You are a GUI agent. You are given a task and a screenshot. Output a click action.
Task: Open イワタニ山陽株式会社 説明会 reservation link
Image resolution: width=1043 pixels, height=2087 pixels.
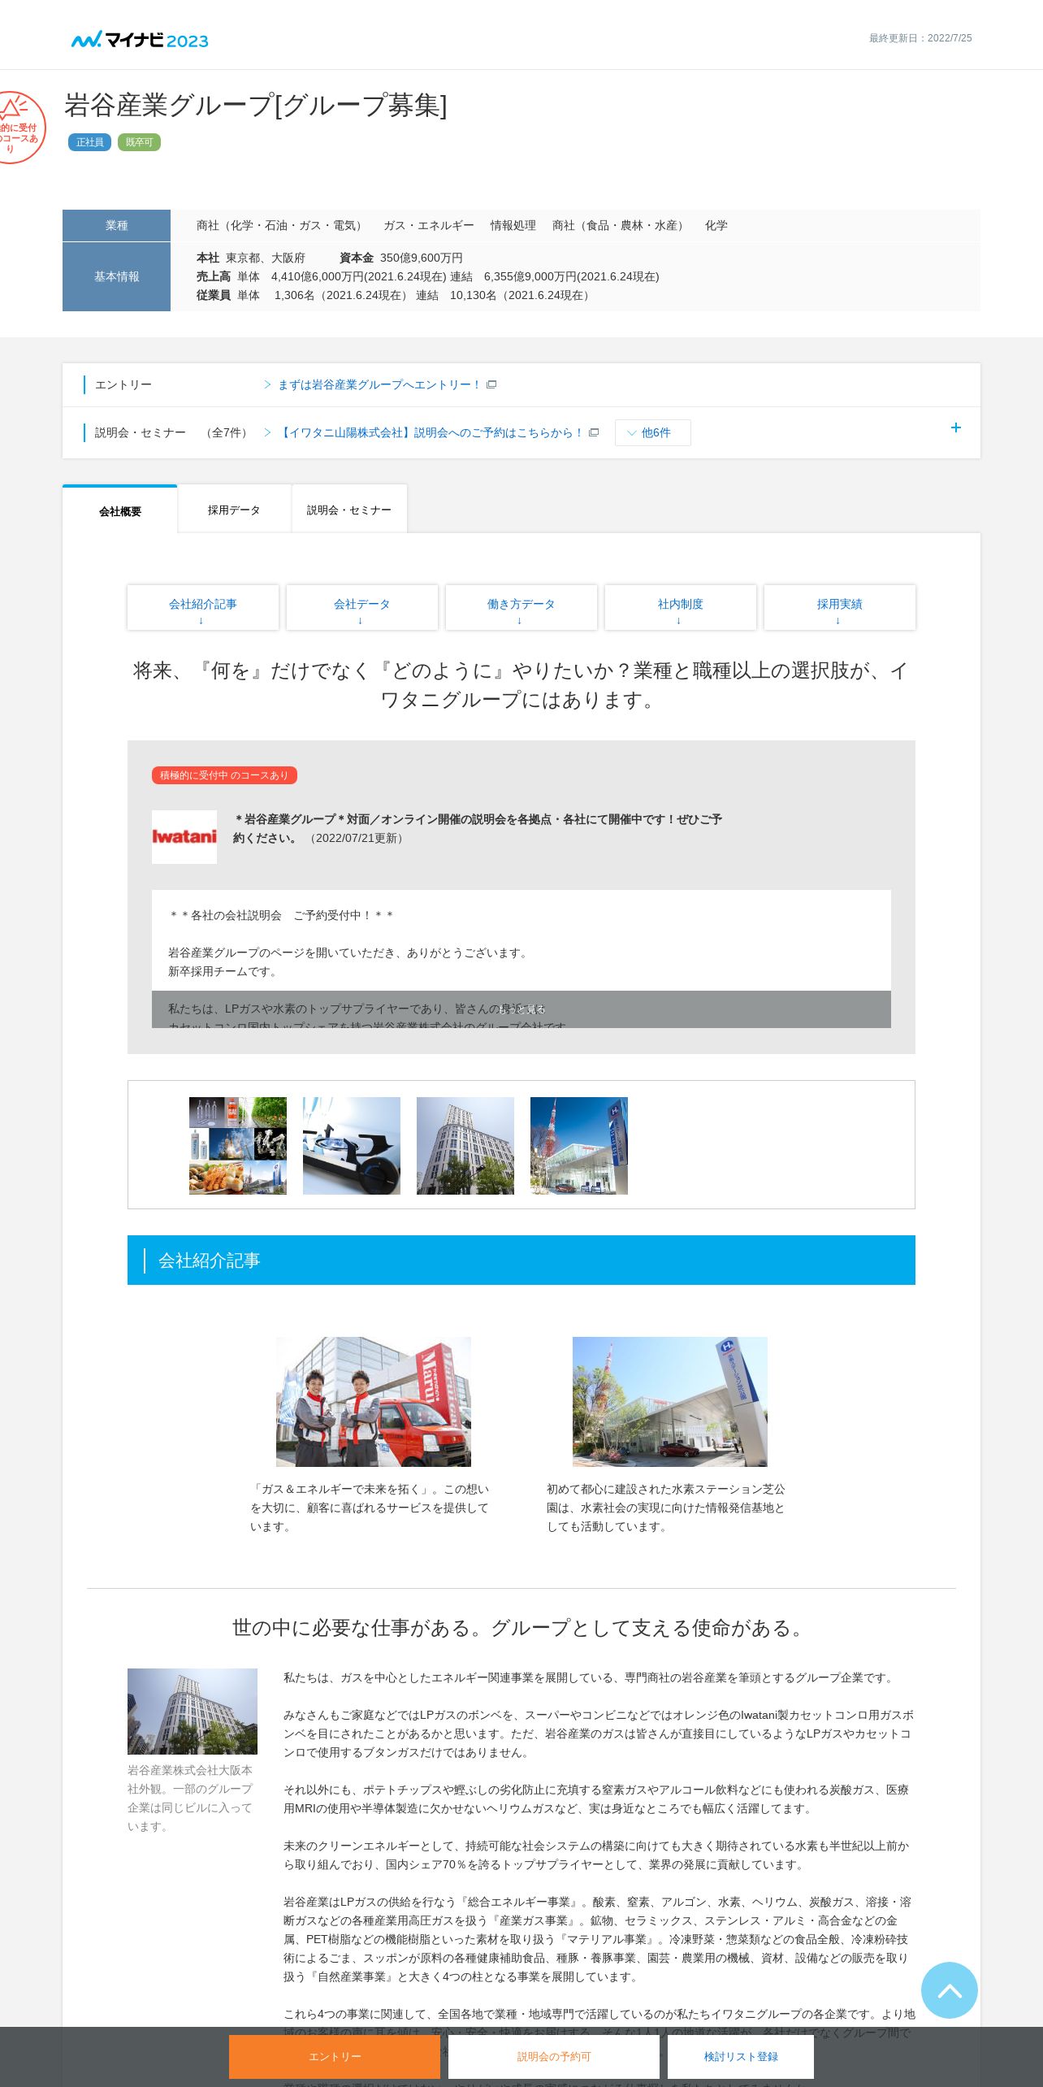pyautogui.click(x=431, y=432)
